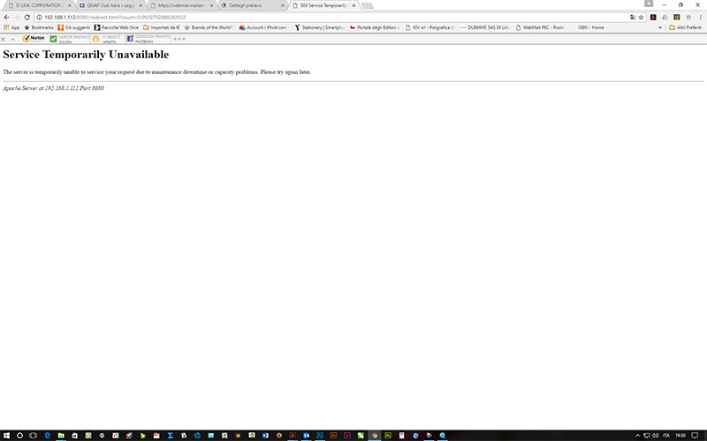Switch to the Dettagli prelievo tab

[249, 5]
